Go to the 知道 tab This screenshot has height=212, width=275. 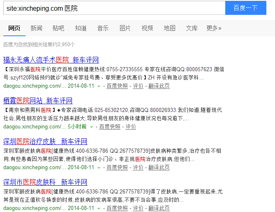point(81,28)
